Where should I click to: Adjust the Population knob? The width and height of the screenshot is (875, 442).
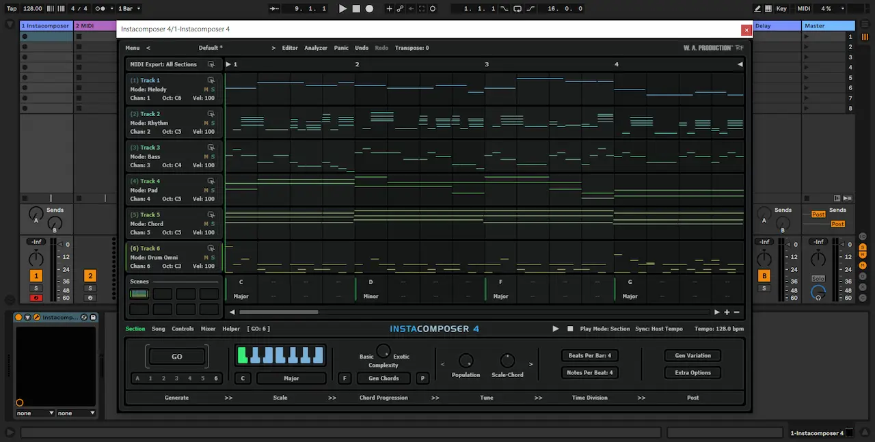point(466,361)
